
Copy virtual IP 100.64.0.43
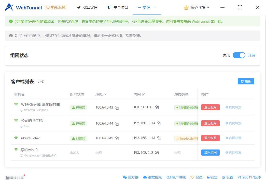pyautogui.click(x=117, y=108)
